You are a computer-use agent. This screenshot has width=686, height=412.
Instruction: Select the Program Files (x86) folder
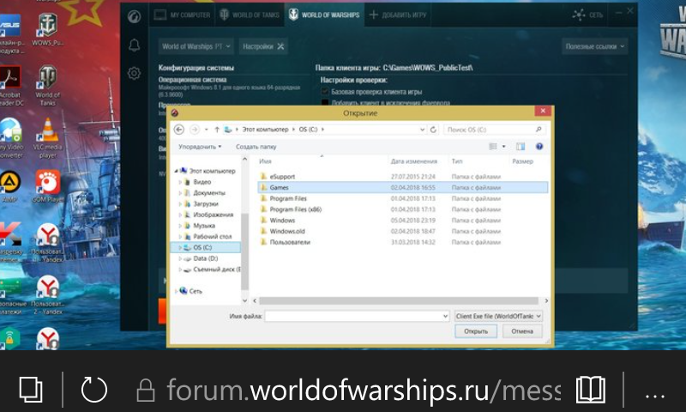pos(295,209)
